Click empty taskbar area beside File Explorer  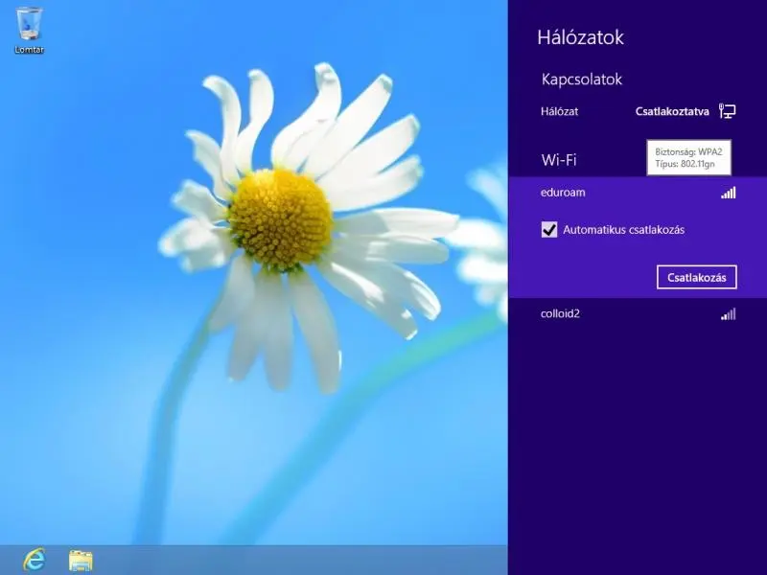[x=288, y=560]
